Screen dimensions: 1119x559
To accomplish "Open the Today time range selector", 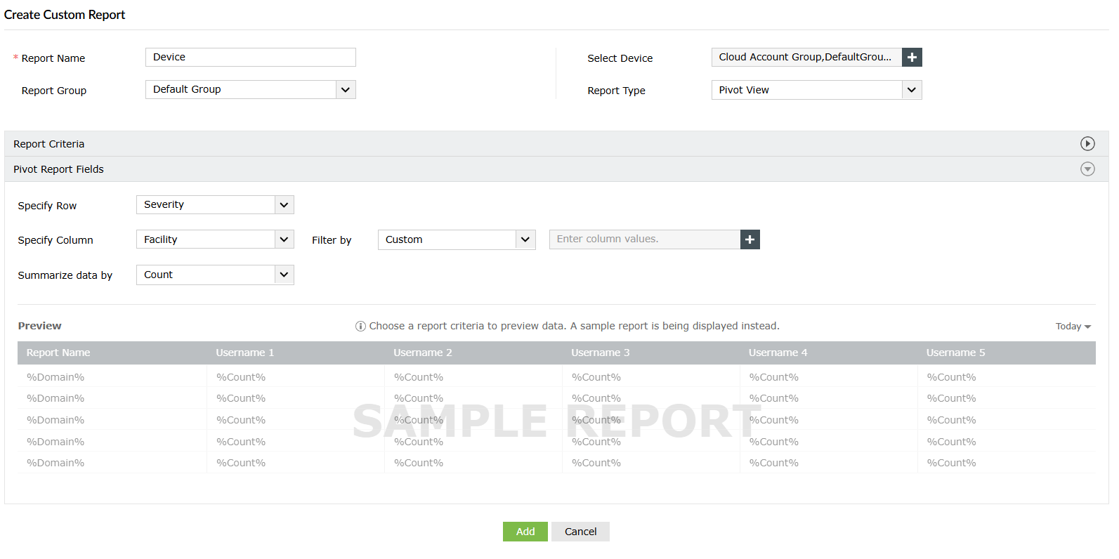I will (x=1073, y=327).
